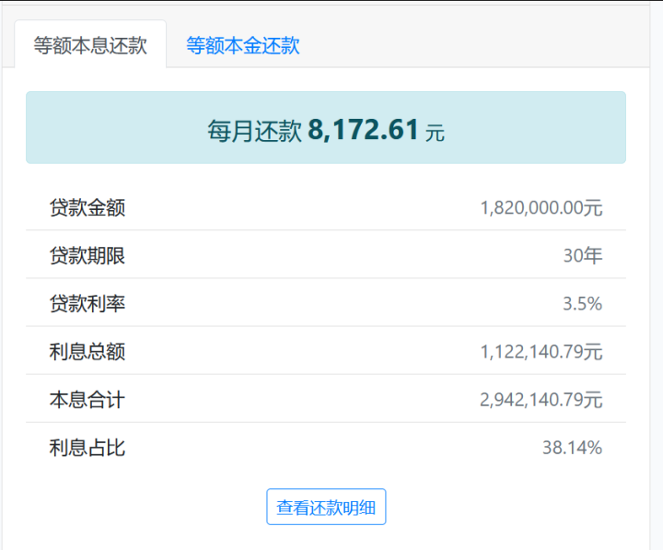The width and height of the screenshot is (663, 550).
Task: Select the 38.14% interest ratio value
Action: click(572, 448)
